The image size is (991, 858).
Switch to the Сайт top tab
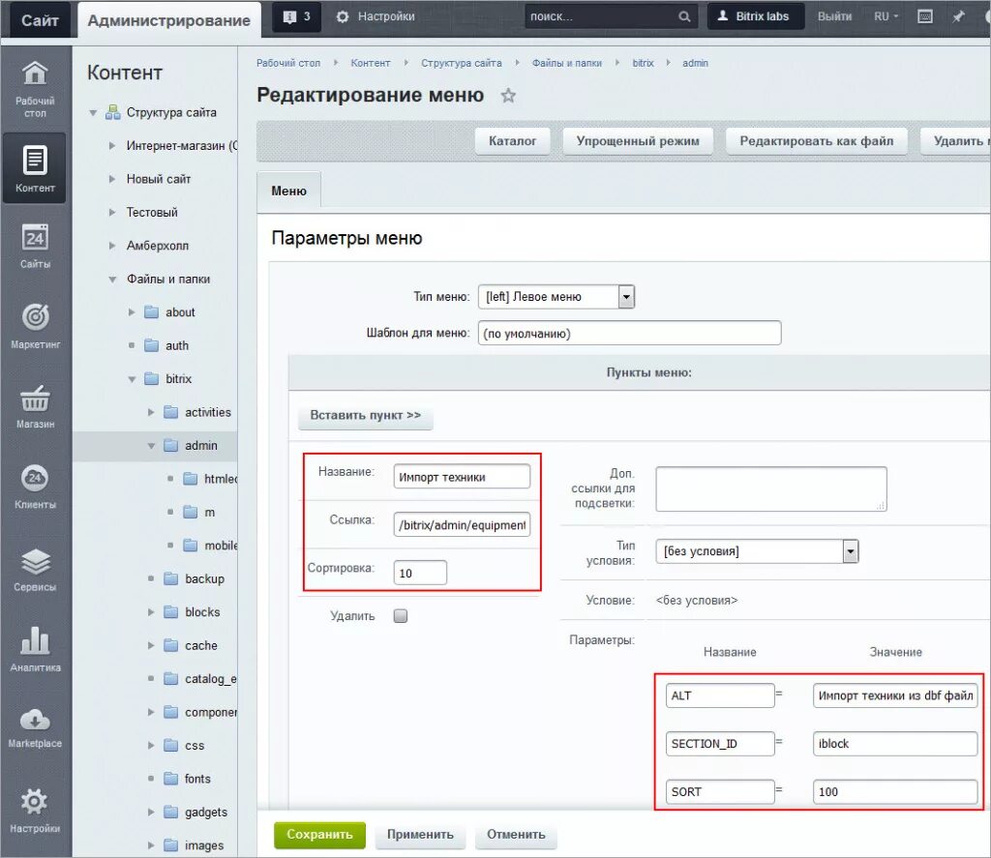39,20
